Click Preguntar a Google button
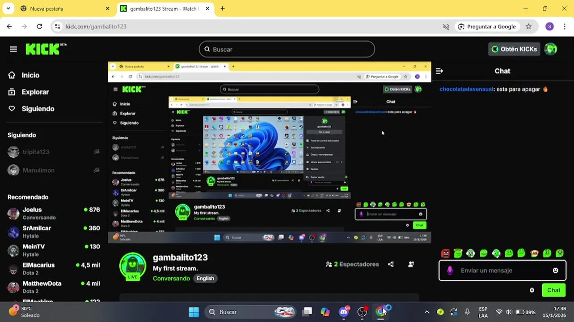 487,26
